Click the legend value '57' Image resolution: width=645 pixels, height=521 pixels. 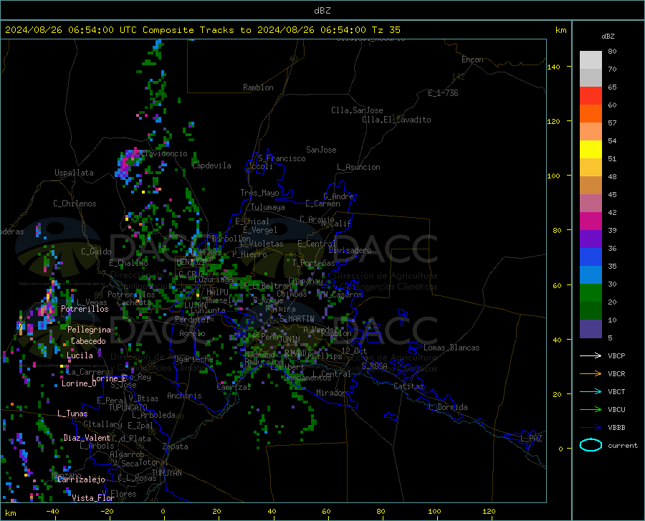tap(612, 123)
